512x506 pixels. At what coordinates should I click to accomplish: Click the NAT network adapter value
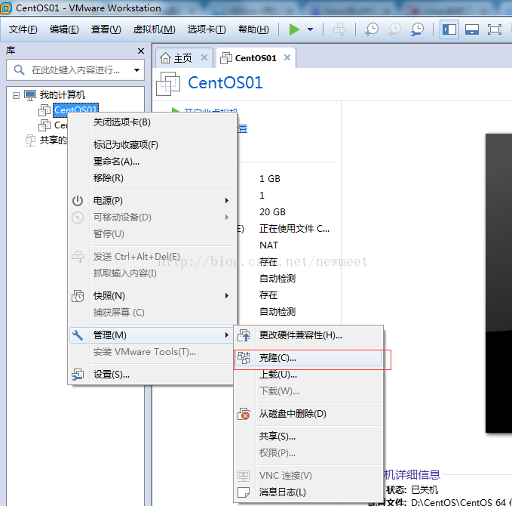pyautogui.click(x=268, y=245)
